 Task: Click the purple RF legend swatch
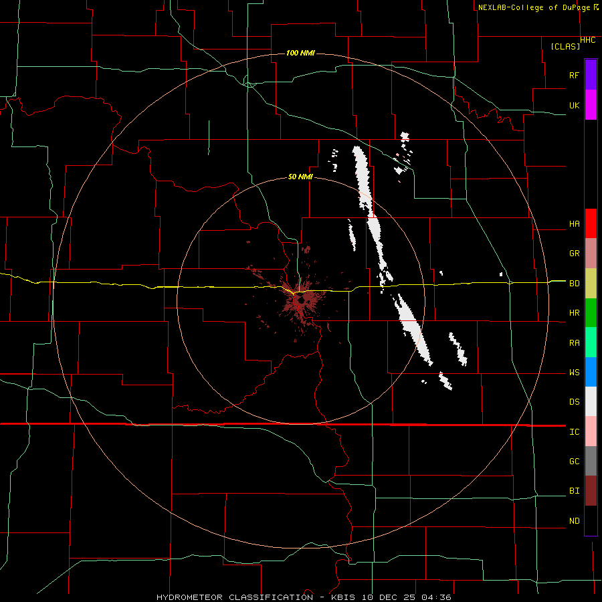(591, 75)
